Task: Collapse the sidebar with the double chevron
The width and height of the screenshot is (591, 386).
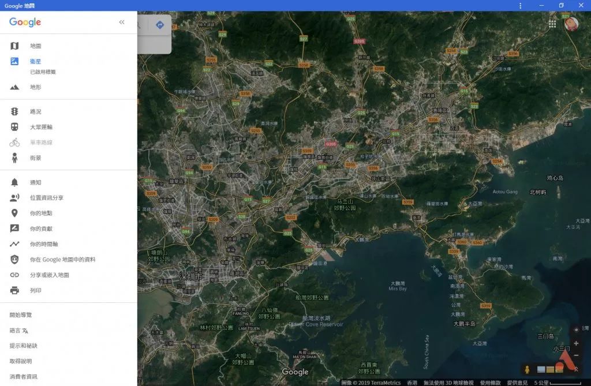Action: coord(122,22)
